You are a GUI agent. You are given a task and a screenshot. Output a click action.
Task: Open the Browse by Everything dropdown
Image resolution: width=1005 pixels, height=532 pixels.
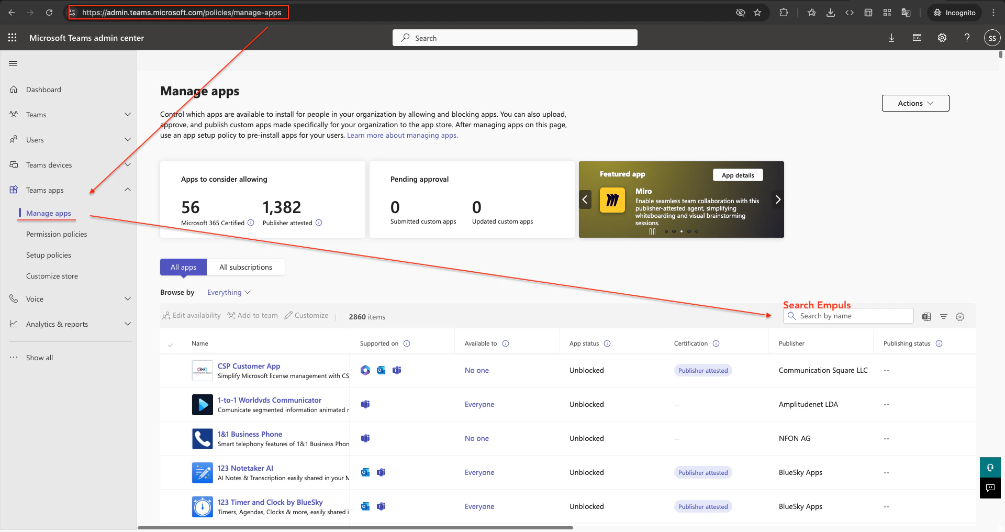[229, 292]
